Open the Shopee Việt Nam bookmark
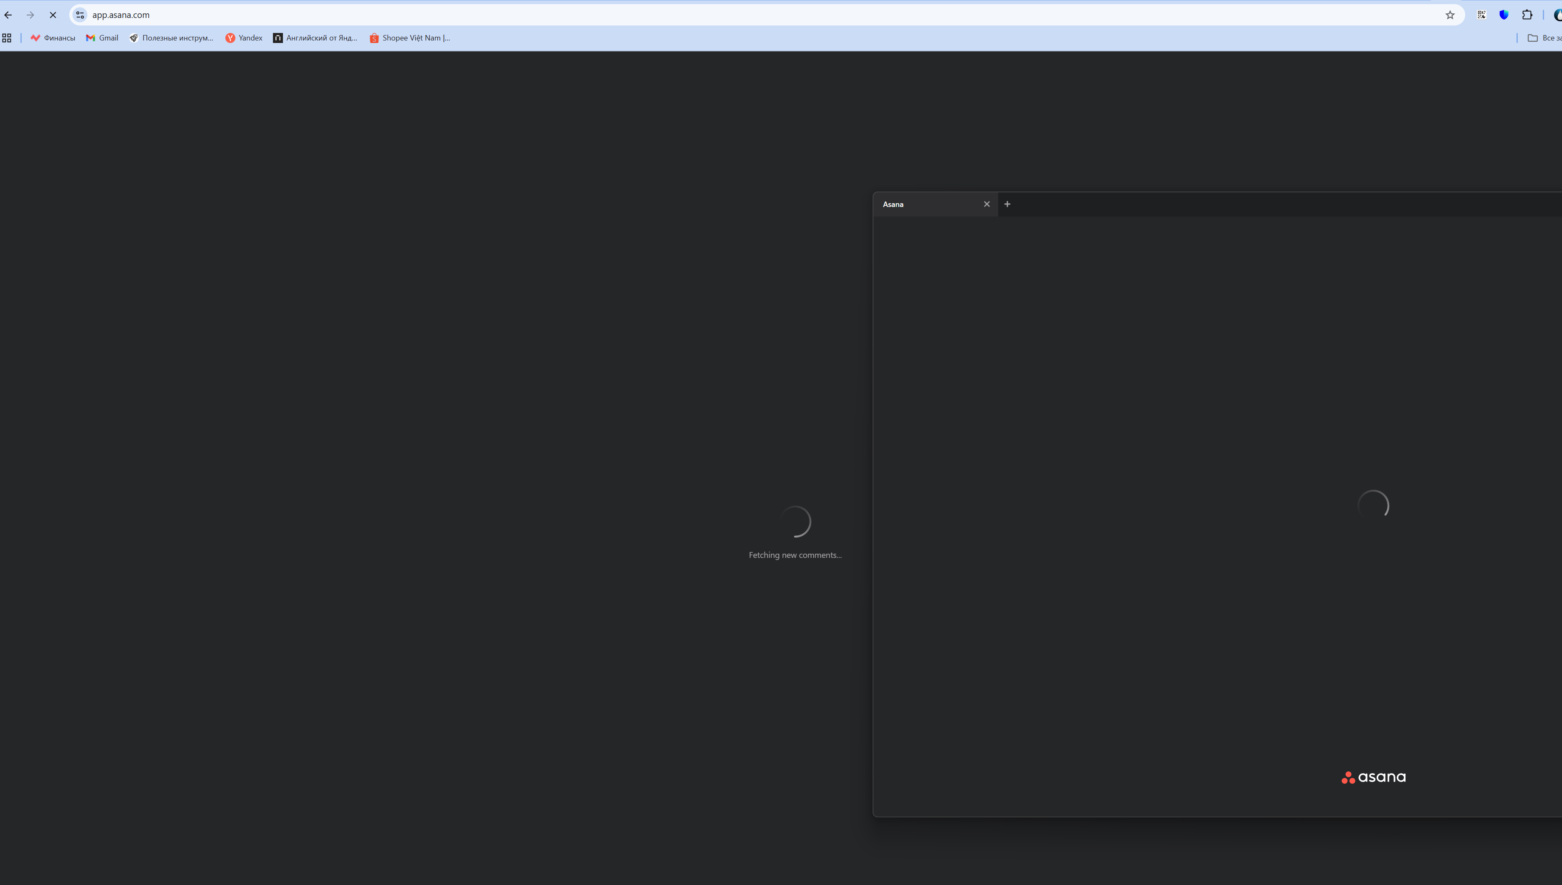The height and width of the screenshot is (885, 1562). [x=410, y=38]
